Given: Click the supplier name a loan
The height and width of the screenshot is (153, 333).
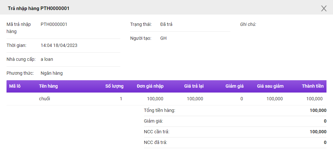Looking at the screenshot, I should coord(47,60).
